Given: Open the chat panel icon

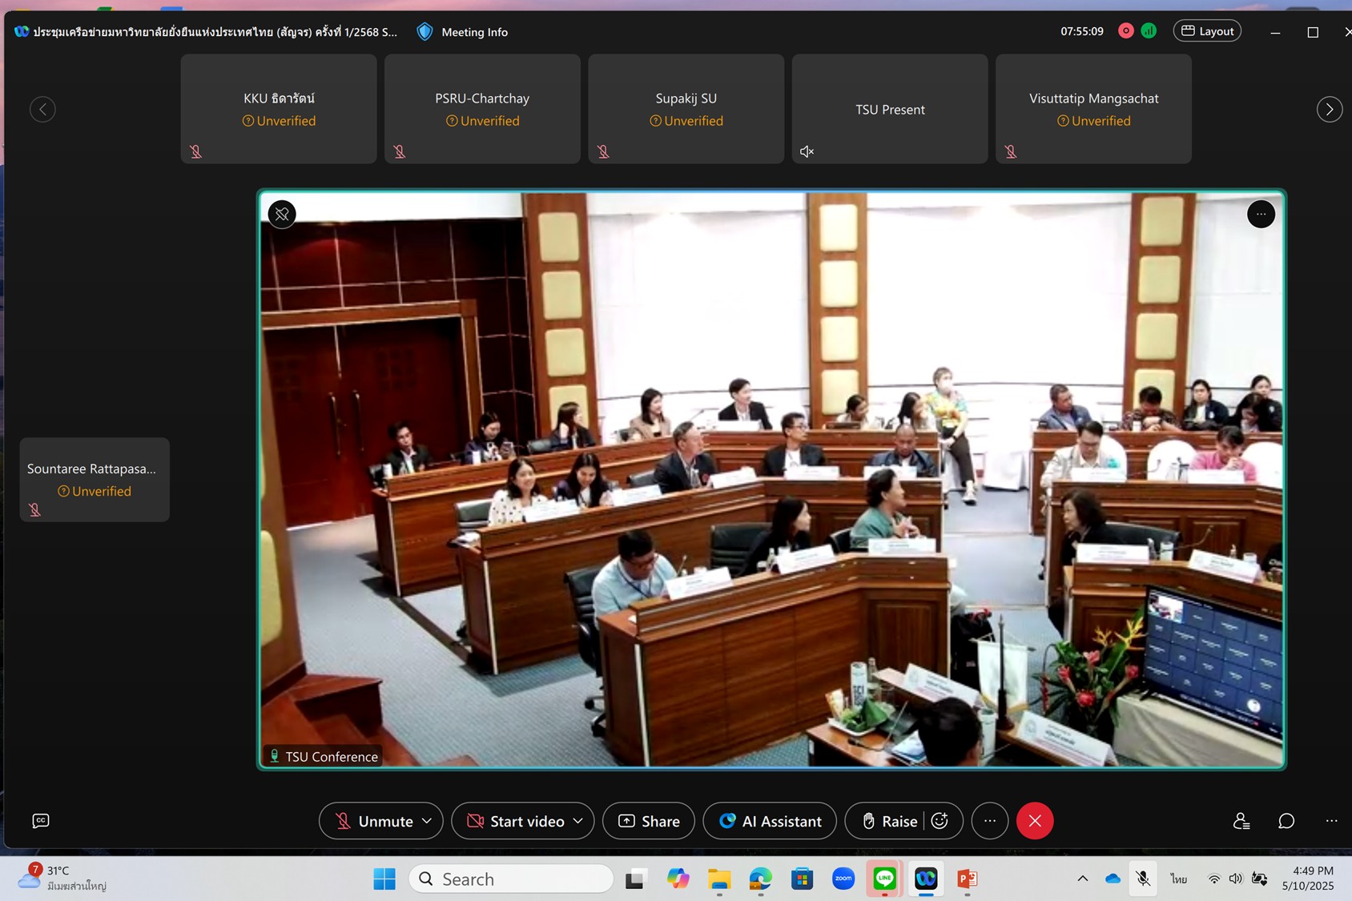Looking at the screenshot, I should pyautogui.click(x=1286, y=821).
